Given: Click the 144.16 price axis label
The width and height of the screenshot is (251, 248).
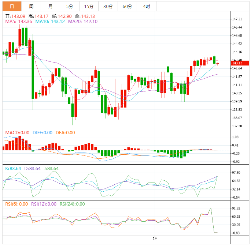Looking at the screenshot, I should pyautogui.click(x=237, y=52).
